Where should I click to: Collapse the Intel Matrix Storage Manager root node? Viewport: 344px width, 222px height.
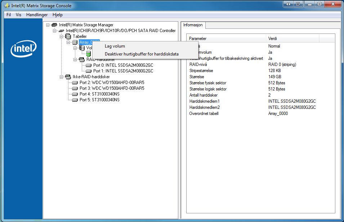click(x=48, y=25)
